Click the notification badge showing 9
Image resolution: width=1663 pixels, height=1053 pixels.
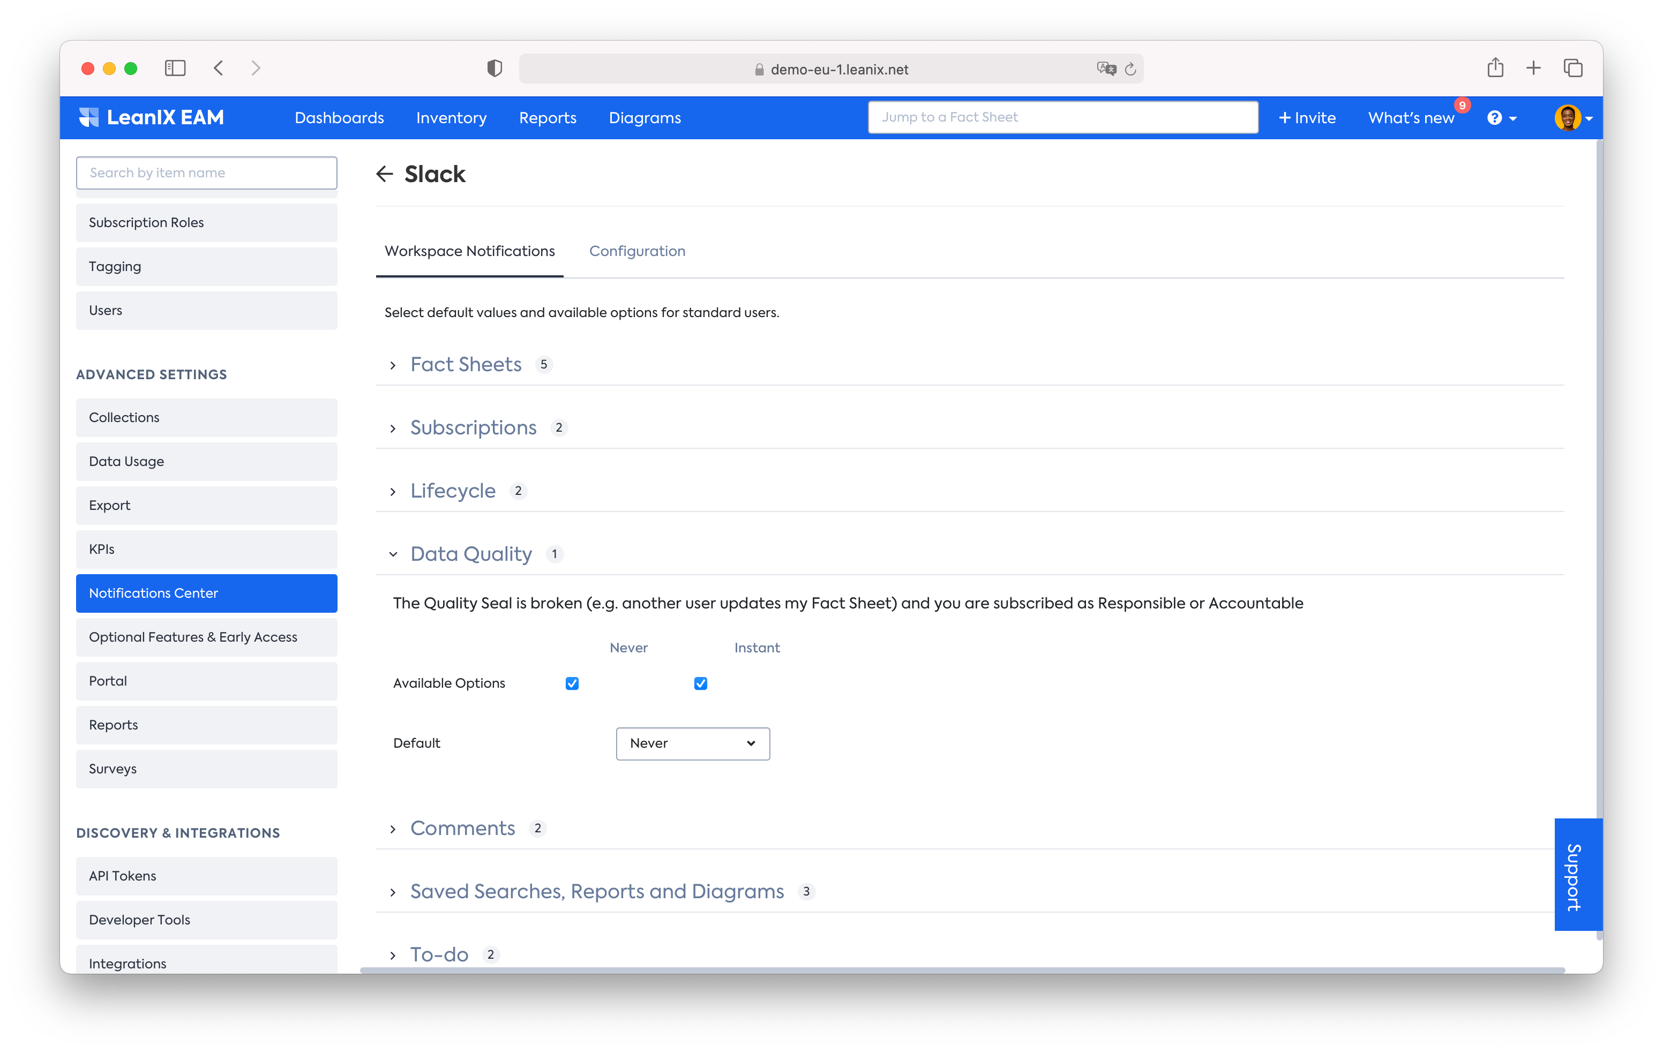click(1462, 106)
